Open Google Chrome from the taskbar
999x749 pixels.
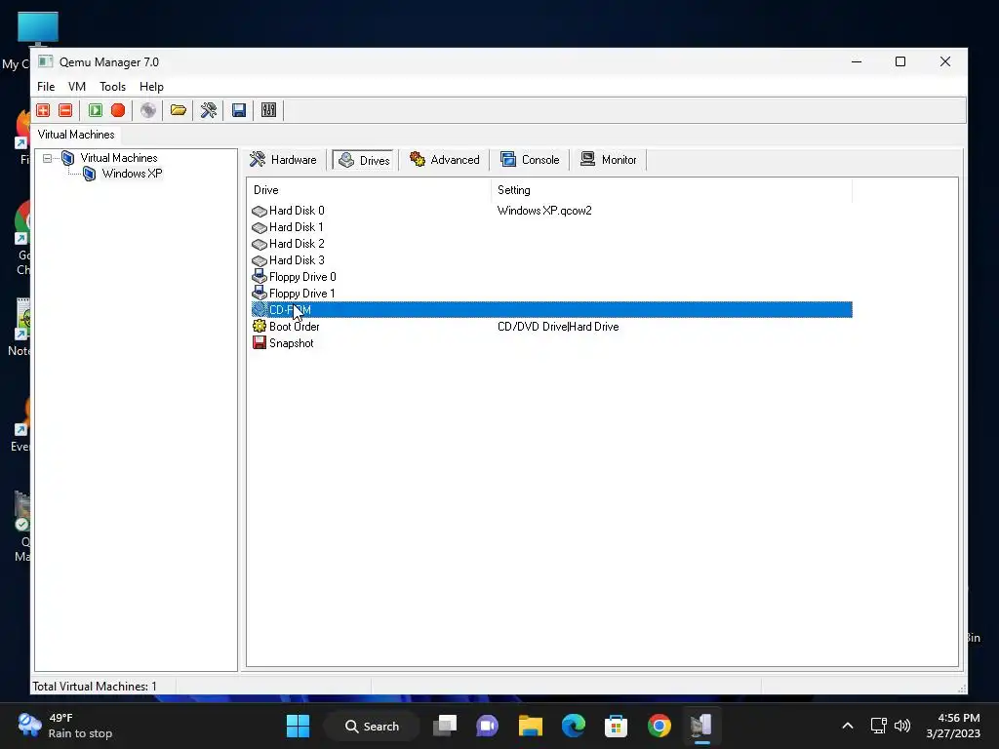click(x=659, y=726)
